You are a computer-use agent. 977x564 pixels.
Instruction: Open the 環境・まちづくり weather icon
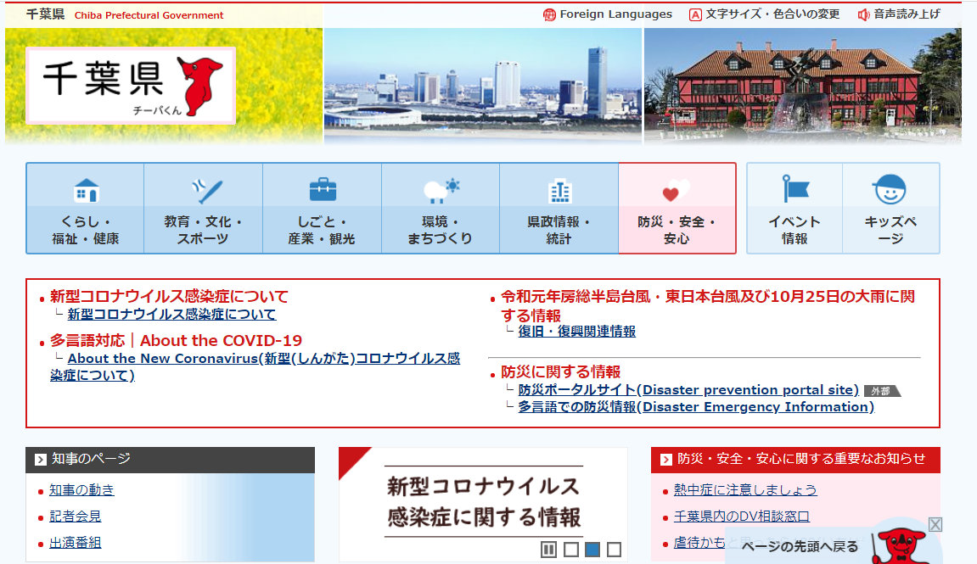(x=441, y=190)
